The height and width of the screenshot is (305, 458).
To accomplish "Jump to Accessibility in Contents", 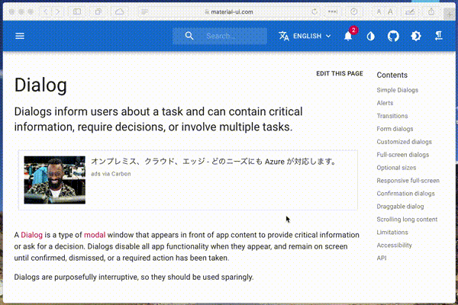I will (x=394, y=246).
